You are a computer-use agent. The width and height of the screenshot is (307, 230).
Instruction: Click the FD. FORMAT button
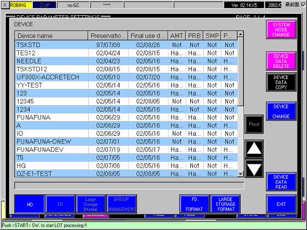[194, 204]
